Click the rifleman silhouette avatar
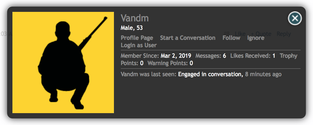 tap(63, 62)
